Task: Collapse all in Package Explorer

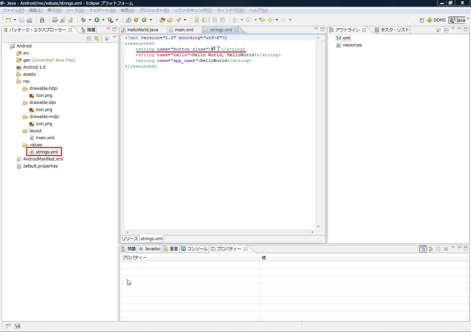Action: tap(89, 38)
